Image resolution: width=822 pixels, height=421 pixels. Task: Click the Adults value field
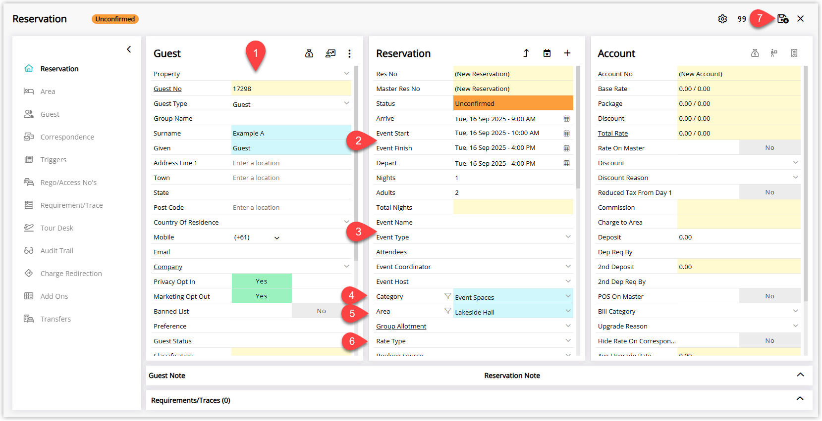[513, 192]
